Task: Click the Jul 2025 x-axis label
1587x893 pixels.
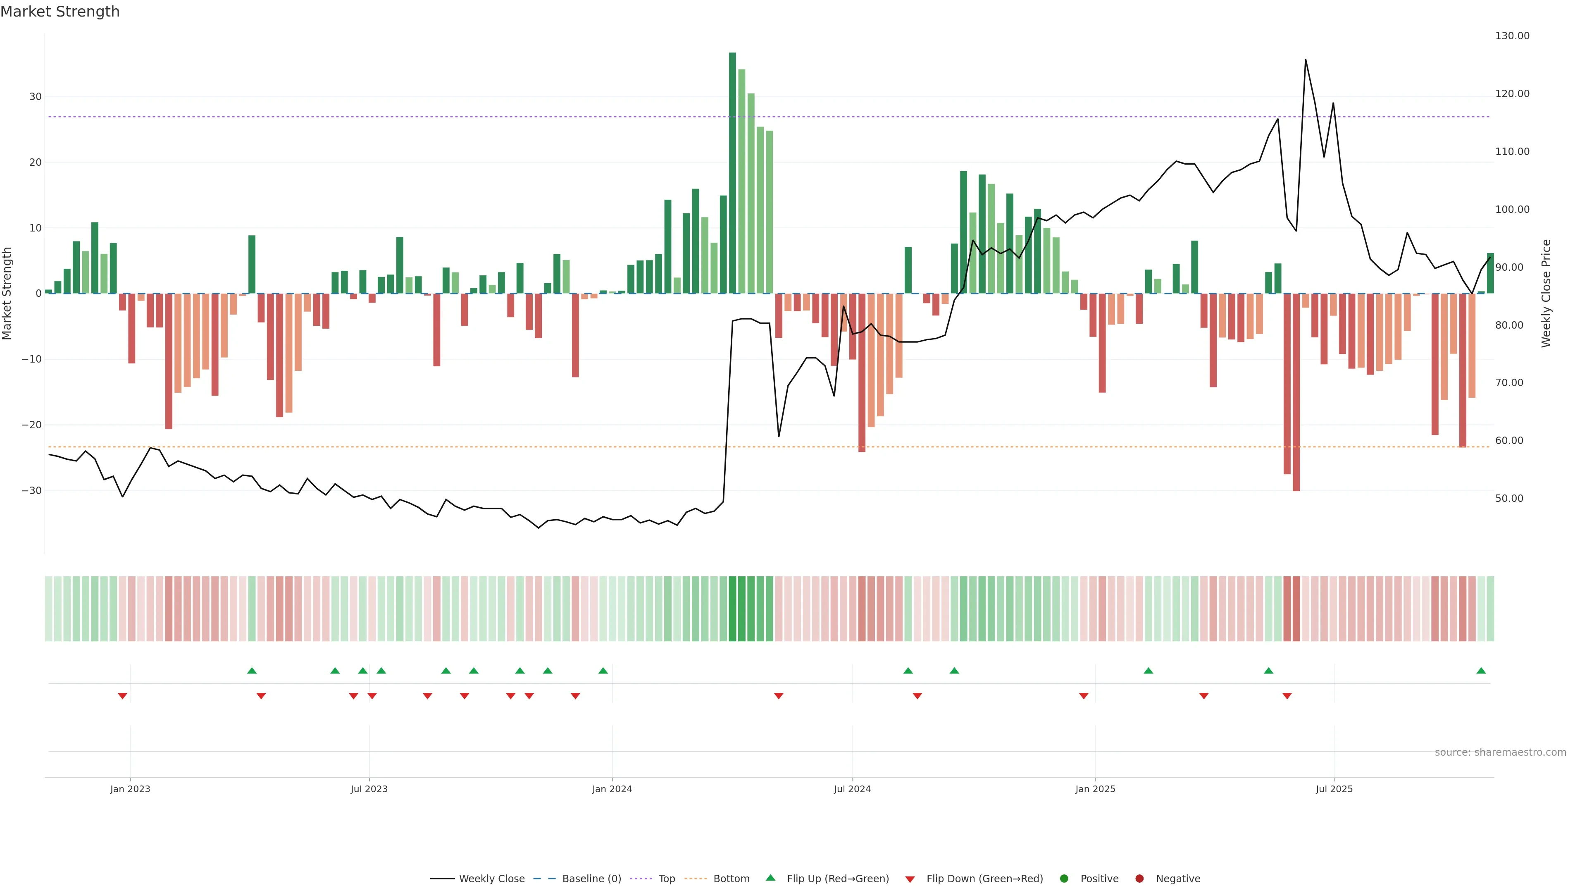Action: (1334, 789)
